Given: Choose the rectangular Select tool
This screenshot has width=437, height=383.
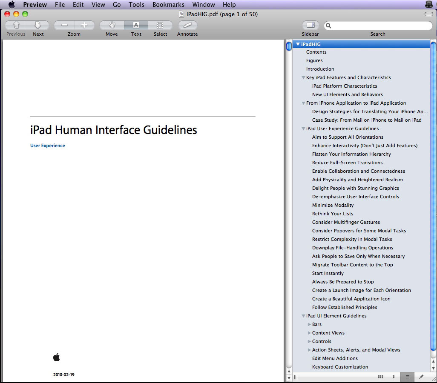Looking at the screenshot, I should coord(160,26).
